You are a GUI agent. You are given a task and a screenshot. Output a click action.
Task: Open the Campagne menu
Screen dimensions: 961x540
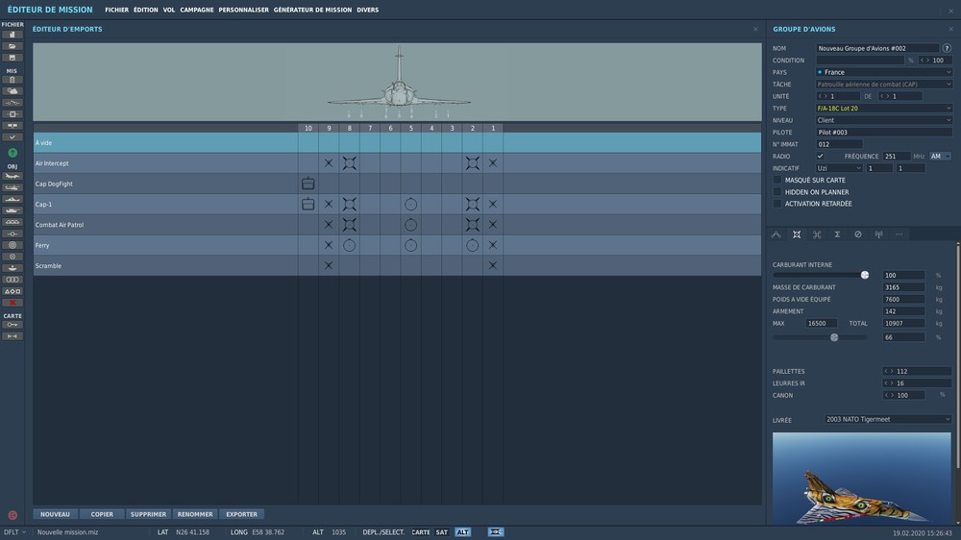(197, 10)
